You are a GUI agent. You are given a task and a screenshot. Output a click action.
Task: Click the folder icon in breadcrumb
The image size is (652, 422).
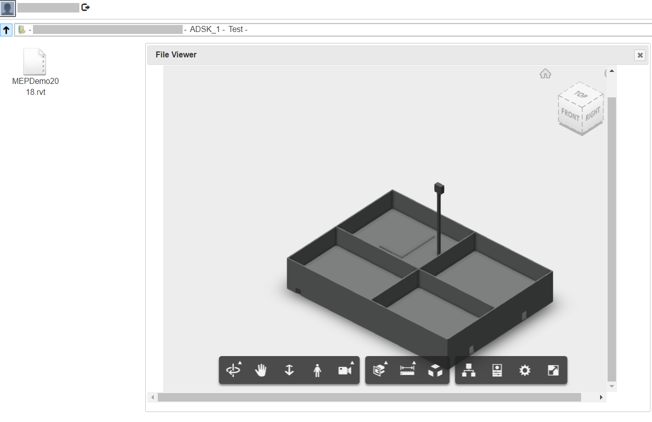[21, 30]
